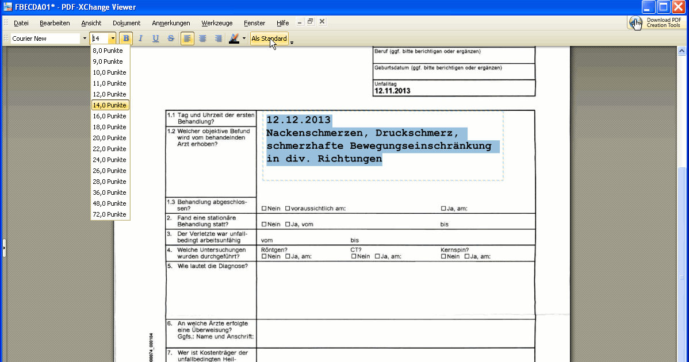The image size is (689, 362).
Task: Open the Werkzeuge menu
Action: pos(217,23)
